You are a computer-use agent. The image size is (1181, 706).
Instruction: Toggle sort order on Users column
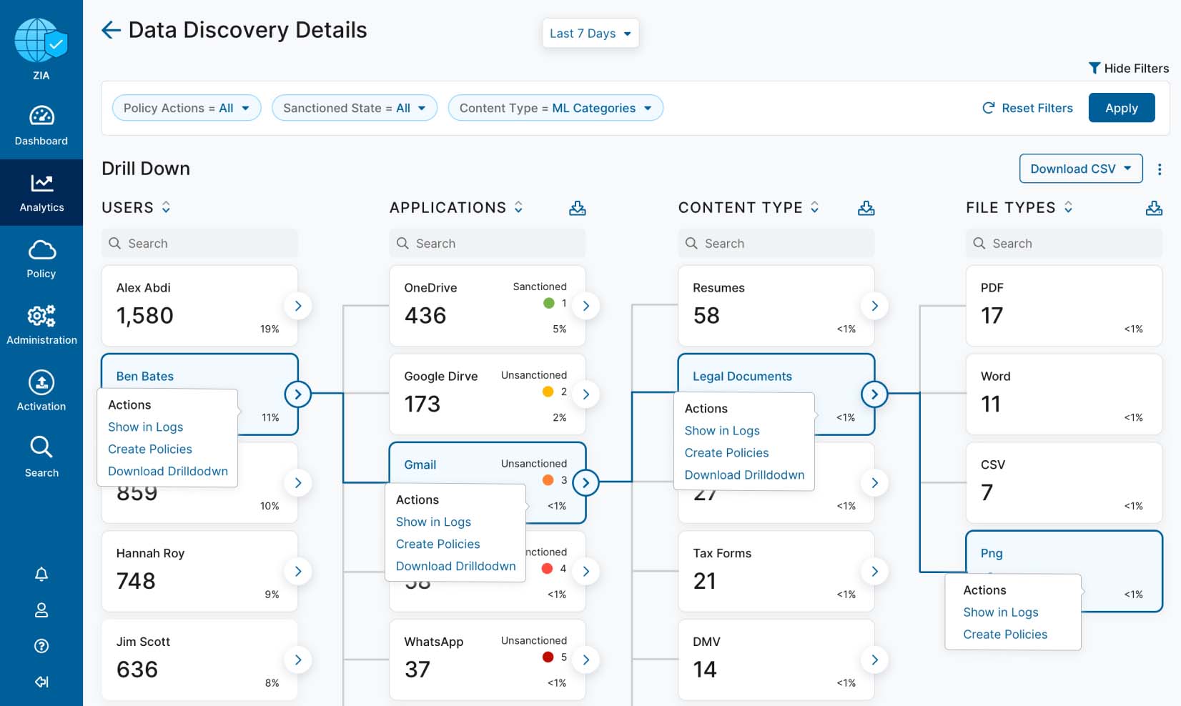click(x=166, y=207)
